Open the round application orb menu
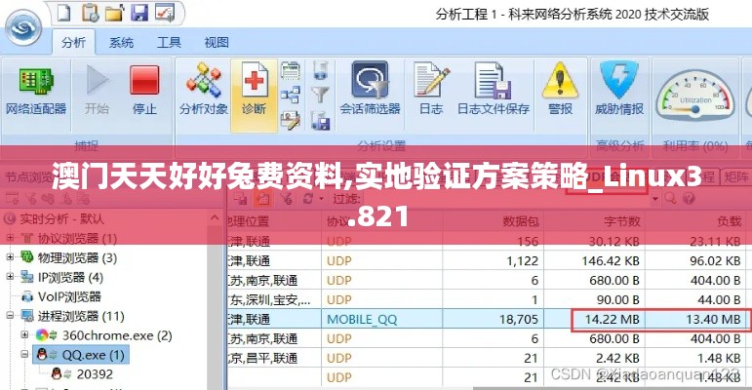This screenshot has height=390, width=752. click(x=23, y=27)
